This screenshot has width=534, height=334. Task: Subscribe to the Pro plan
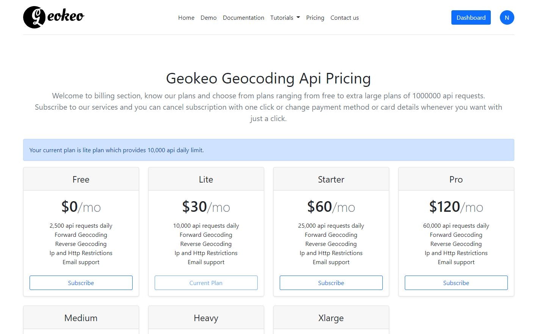[456, 283]
